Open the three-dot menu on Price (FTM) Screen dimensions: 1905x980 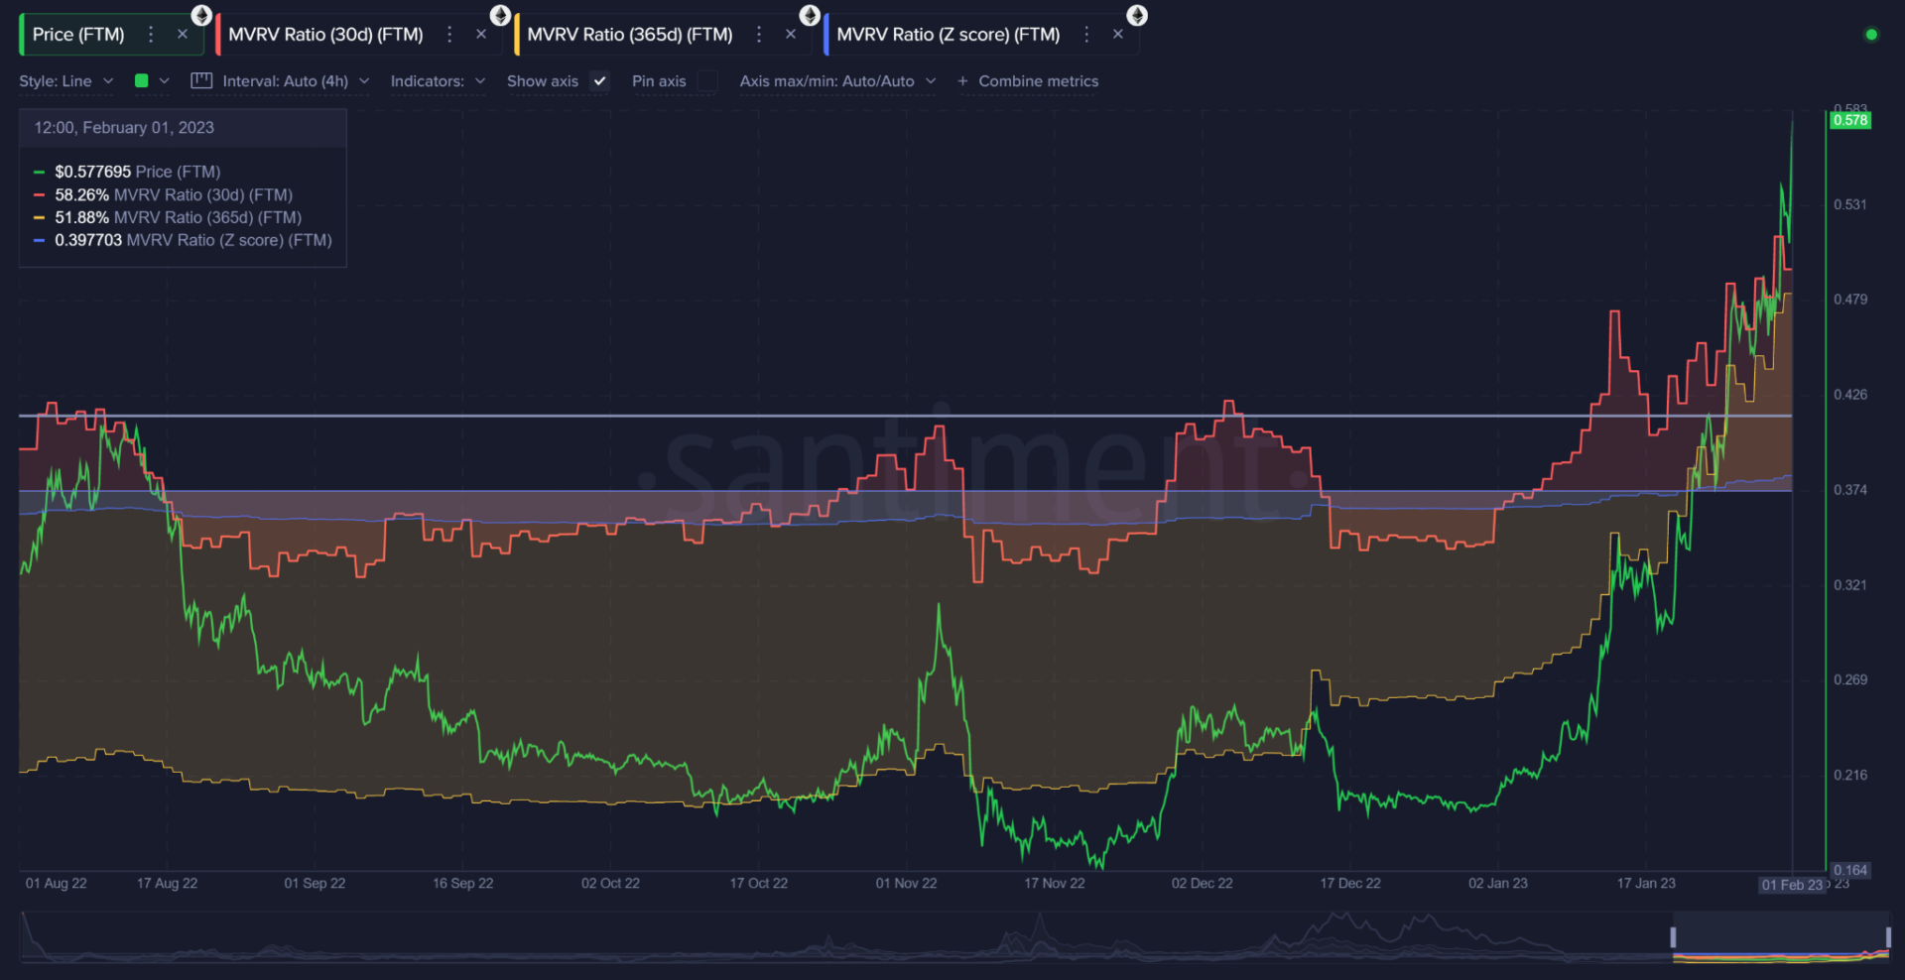click(x=150, y=33)
